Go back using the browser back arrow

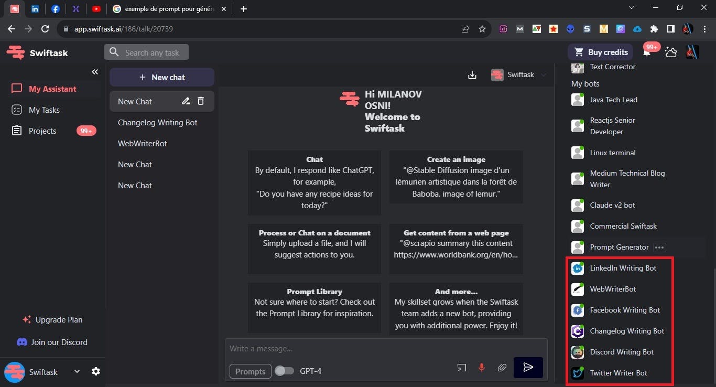pos(12,29)
